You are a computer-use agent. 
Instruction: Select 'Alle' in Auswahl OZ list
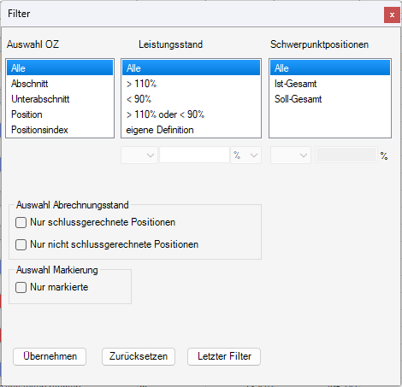tap(60, 68)
